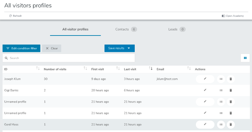The image size is (252, 132).
Task: Click the Leads count badge 0
Action: pos(182,29)
